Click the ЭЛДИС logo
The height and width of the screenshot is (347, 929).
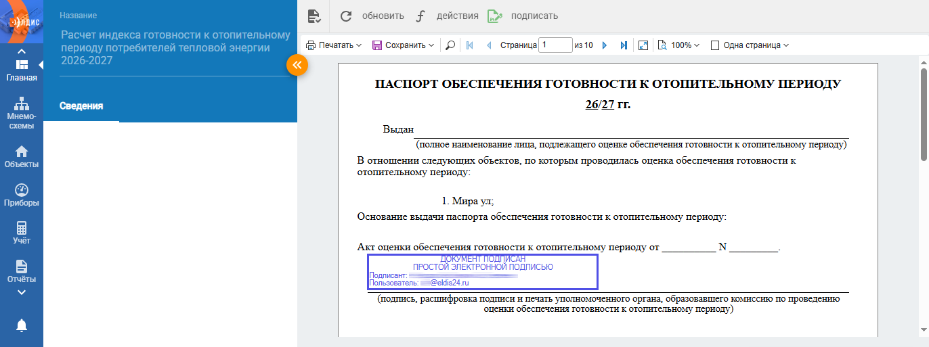point(22,21)
